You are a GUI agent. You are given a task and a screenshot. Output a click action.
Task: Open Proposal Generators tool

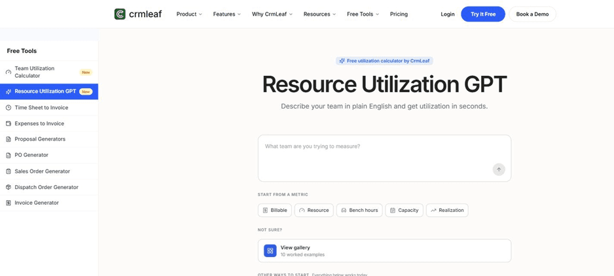[x=49, y=139]
